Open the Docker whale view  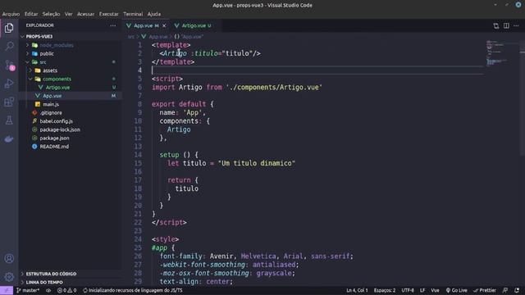[x=9, y=138]
